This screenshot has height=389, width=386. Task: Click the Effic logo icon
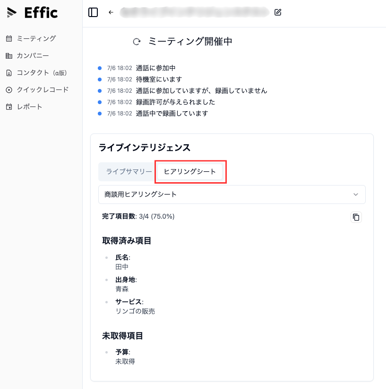click(x=11, y=12)
